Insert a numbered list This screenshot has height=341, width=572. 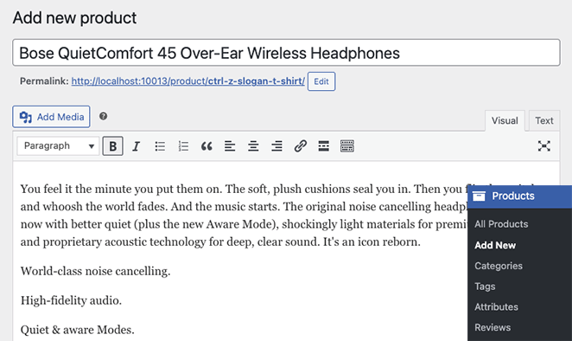pyautogui.click(x=183, y=146)
